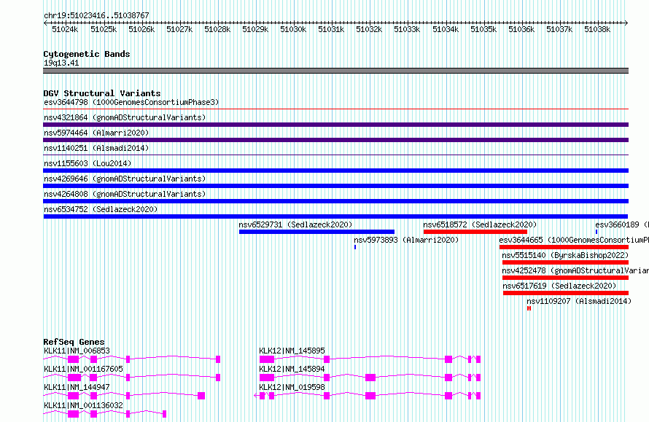Click the 51035k ruler tick label
This screenshot has height=422, width=649.
click(x=483, y=29)
